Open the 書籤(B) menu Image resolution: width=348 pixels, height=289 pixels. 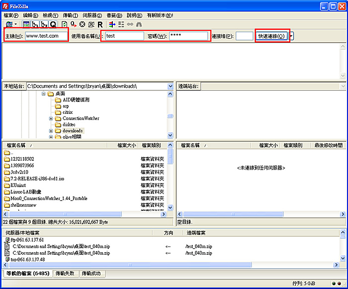pos(114,15)
